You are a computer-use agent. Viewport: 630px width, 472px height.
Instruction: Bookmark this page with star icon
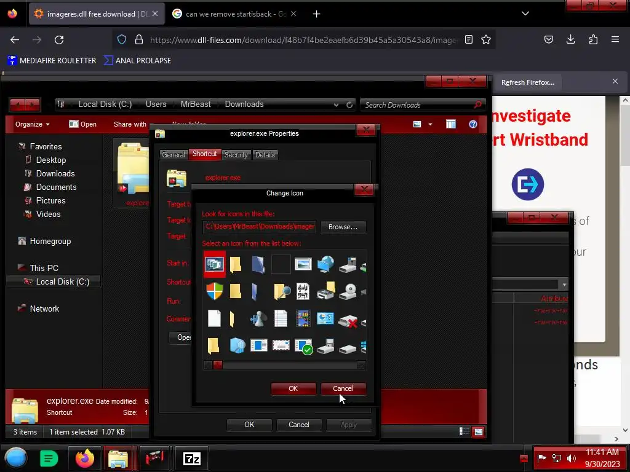[x=486, y=39]
